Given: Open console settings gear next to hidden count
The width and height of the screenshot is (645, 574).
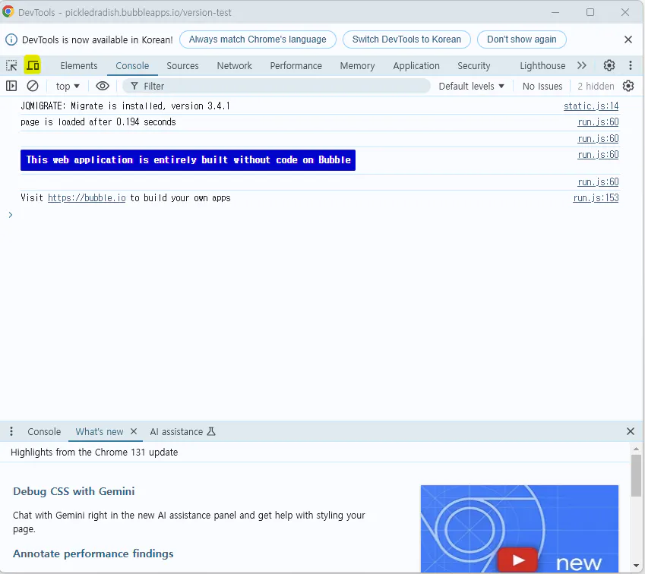Looking at the screenshot, I should click(x=628, y=86).
